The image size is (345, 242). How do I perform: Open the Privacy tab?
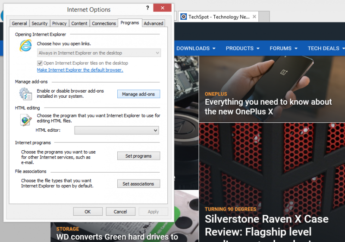pos(59,23)
